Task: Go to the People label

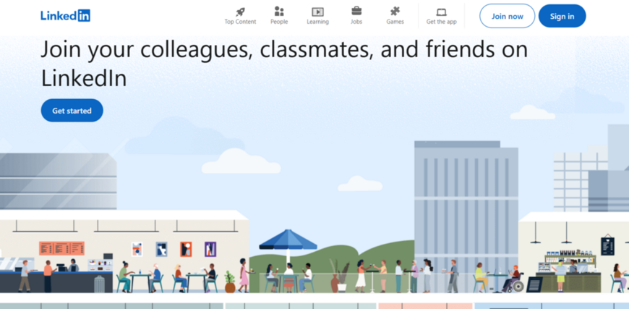Action: [279, 22]
